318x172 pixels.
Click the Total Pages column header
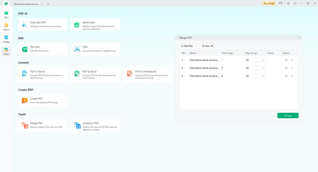pyautogui.click(x=227, y=53)
